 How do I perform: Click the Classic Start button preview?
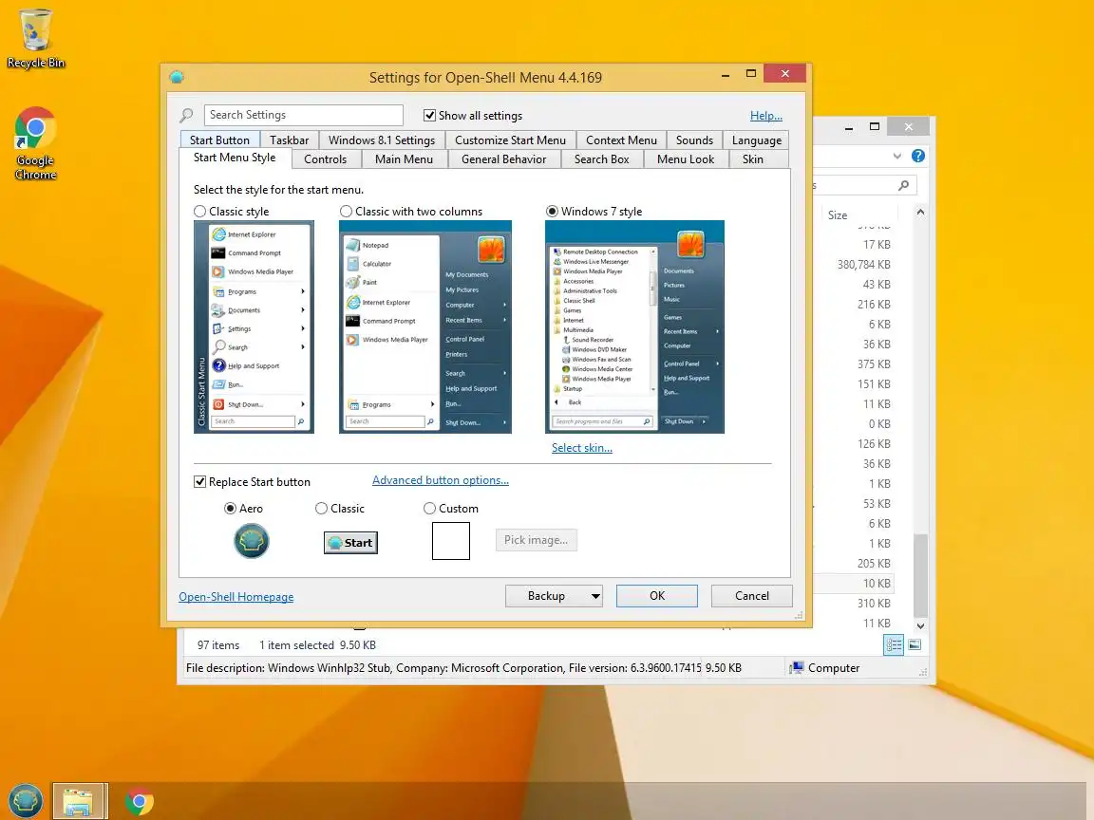(351, 543)
